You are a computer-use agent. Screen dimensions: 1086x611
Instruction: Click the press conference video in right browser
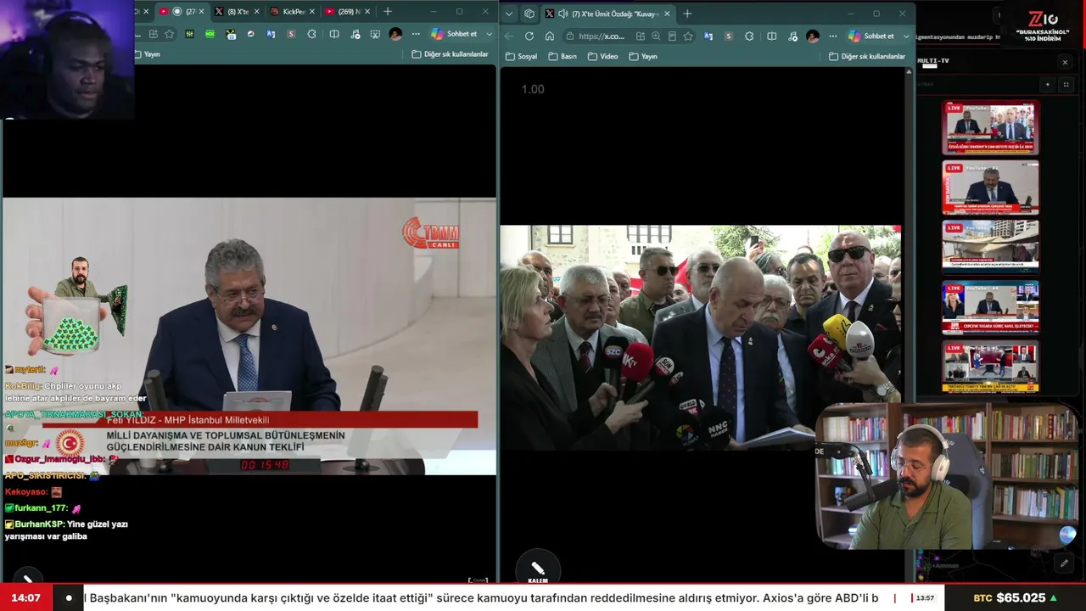pyautogui.click(x=700, y=337)
